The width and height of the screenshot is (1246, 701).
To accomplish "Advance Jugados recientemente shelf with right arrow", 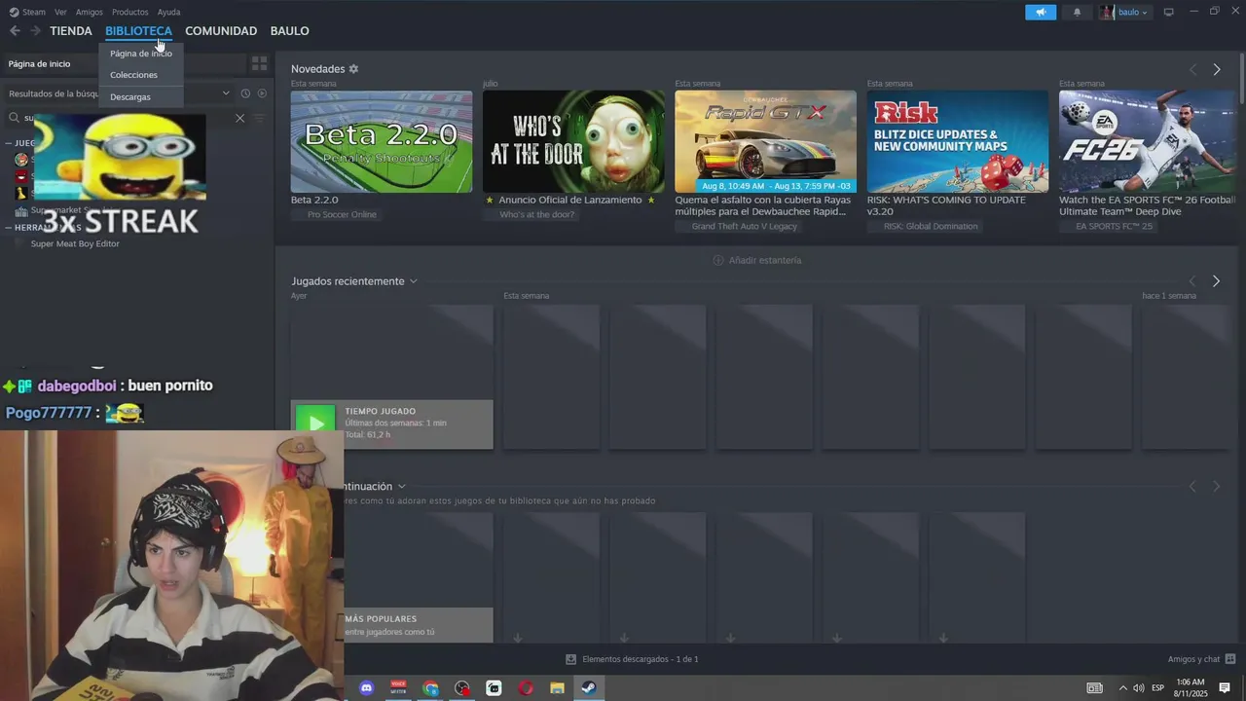I will (x=1216, y=281).
